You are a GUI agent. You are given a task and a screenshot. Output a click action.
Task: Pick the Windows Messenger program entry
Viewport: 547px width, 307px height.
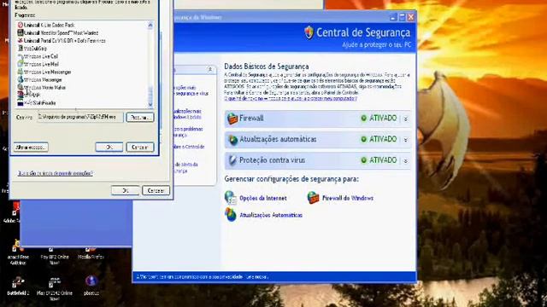pos(40,79)
